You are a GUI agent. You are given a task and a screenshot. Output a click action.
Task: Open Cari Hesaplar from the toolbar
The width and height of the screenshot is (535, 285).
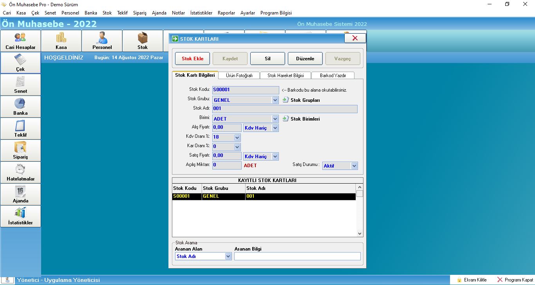(x=20, y=41)
